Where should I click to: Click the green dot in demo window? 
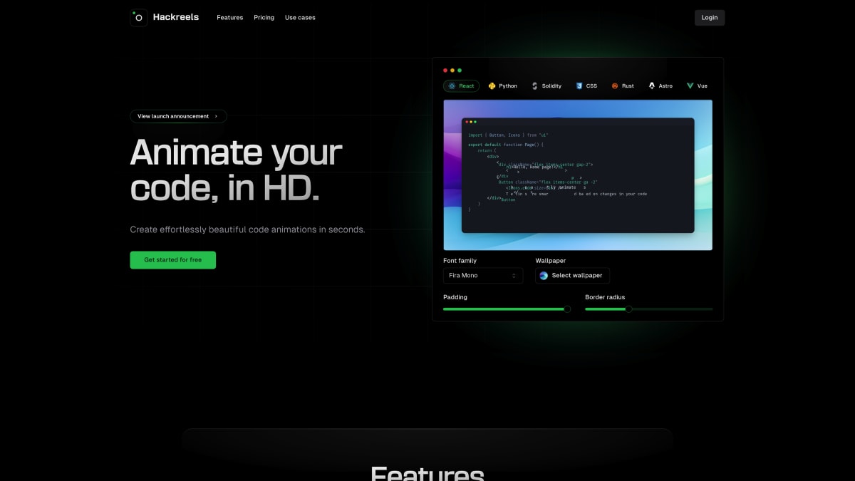click(x=460, y=71)
